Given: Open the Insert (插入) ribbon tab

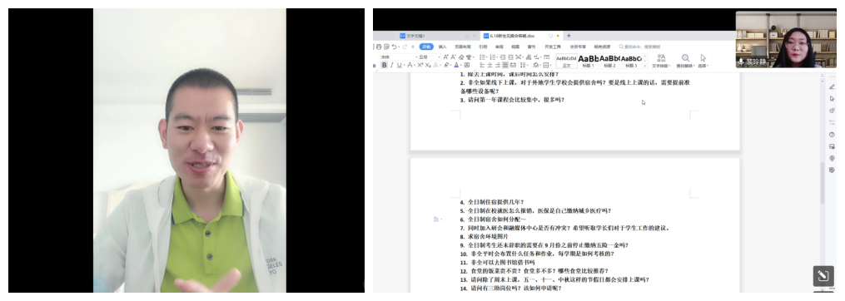Looking at the screenshot, I should pos(442,47).
